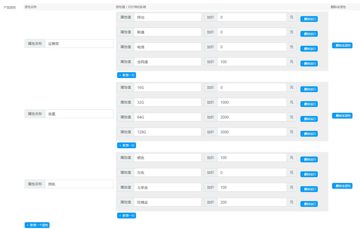Delete the 颜色 attribute

coord(342,186)
